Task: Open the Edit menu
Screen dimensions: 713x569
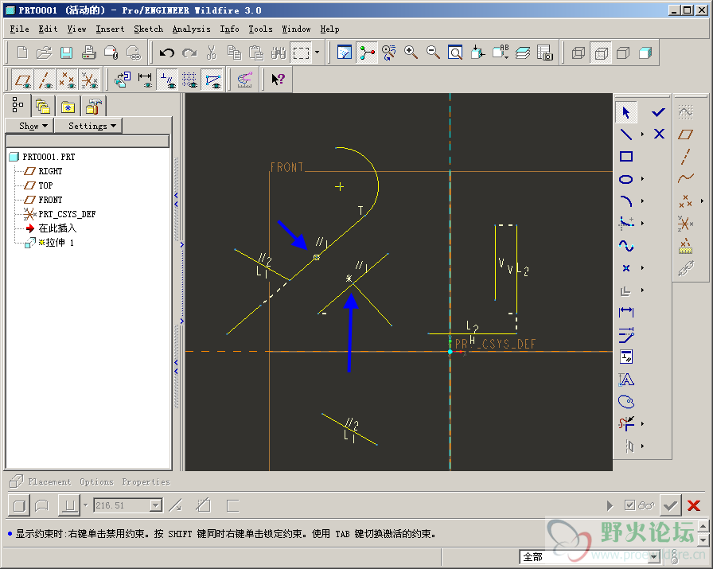Action: click(x=48, y=29)
